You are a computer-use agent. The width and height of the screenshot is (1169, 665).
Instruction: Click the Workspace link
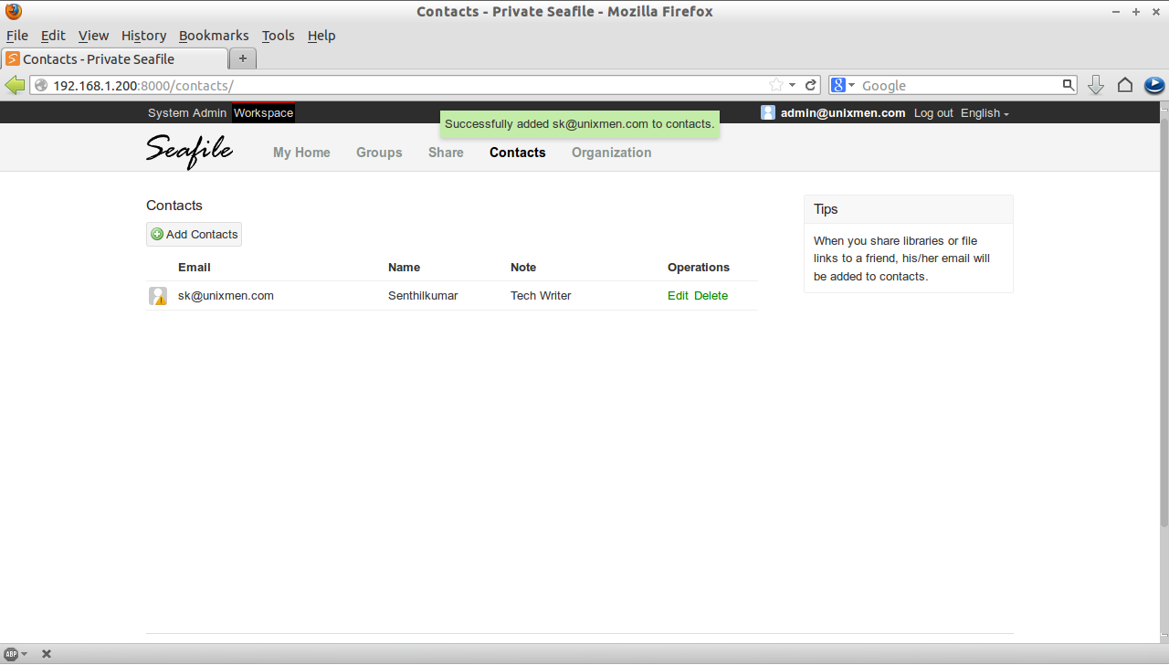[x=264, y=113]
